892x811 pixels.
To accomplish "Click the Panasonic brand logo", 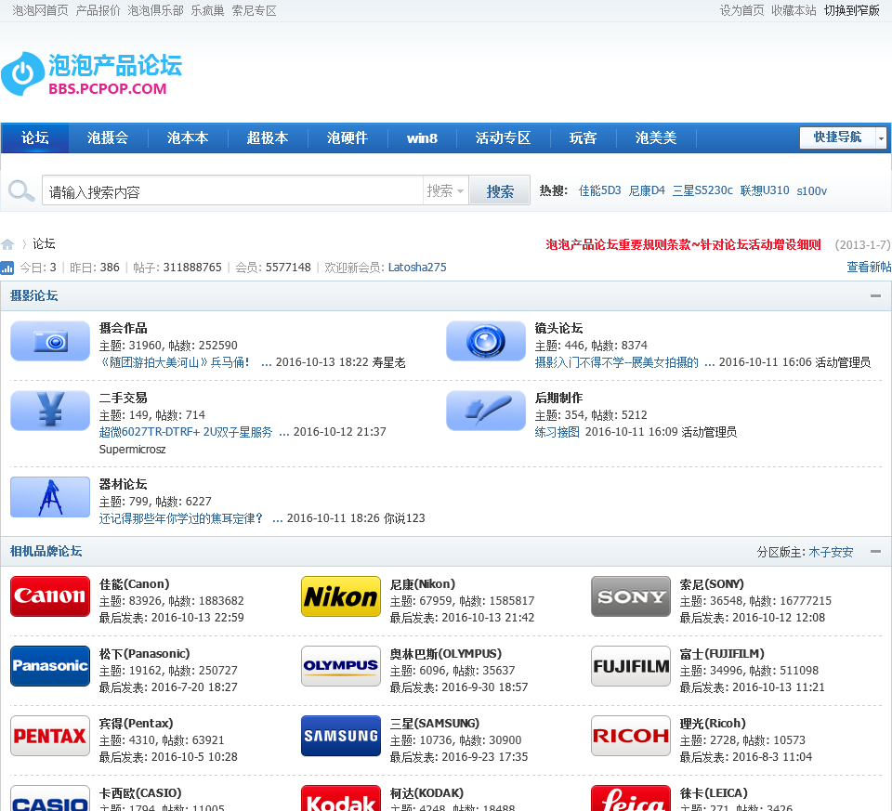I will [x=50, y=666].
